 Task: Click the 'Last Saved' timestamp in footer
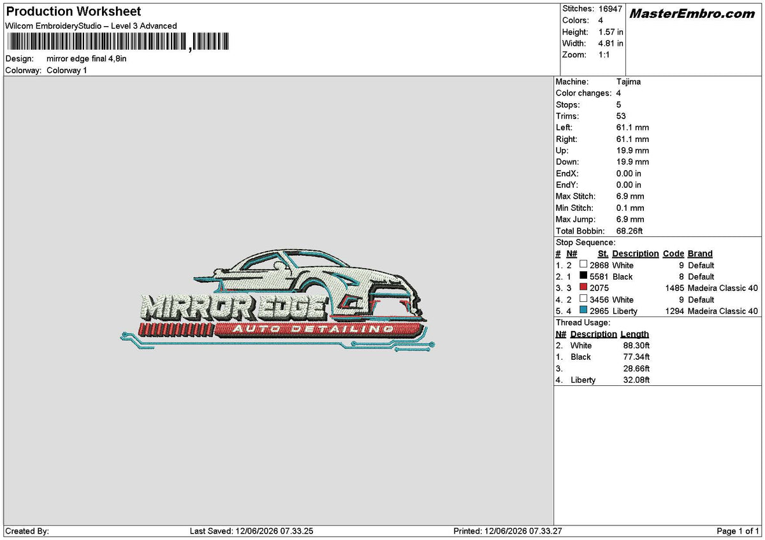coord(252,530)
